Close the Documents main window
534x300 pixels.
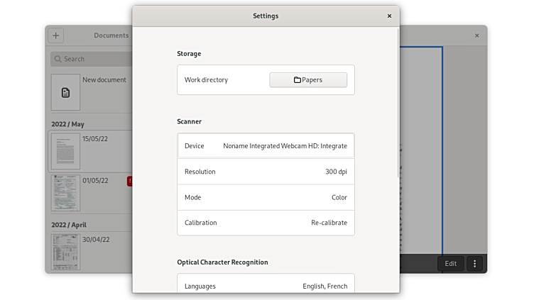(476, 35)
